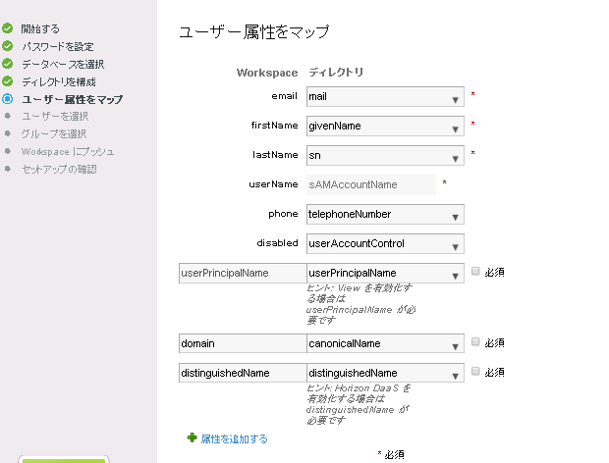
Task: Click green checkmark beside 開始する step
Action: coord(8,28)
